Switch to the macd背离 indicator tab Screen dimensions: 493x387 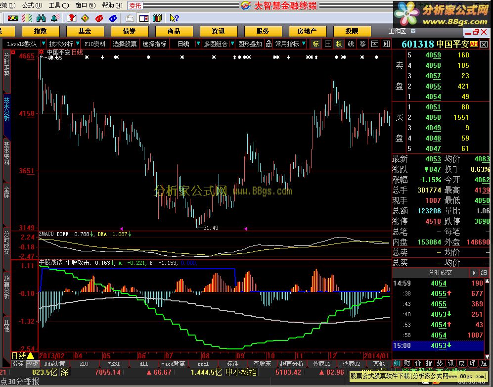point(173,364)
